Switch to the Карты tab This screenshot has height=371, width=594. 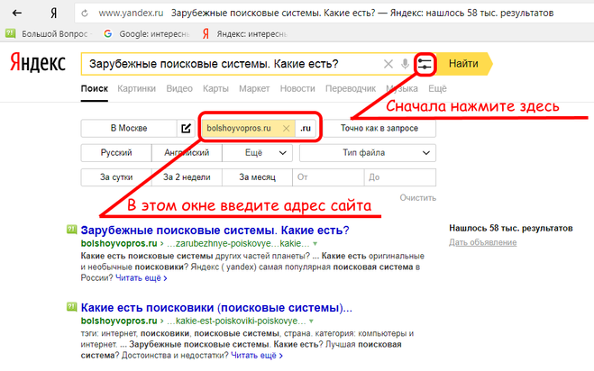215,88
